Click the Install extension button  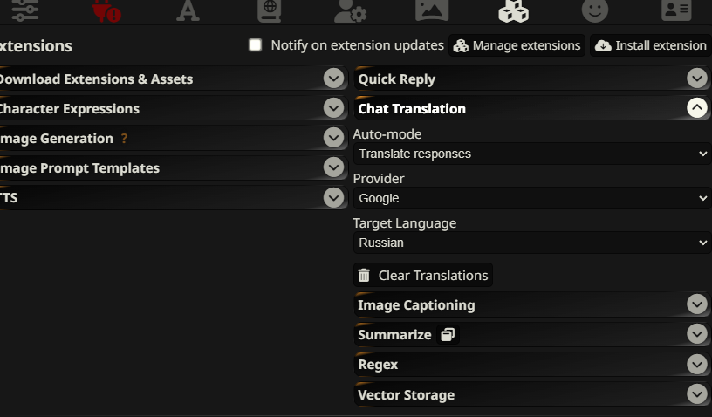point(650,45)
